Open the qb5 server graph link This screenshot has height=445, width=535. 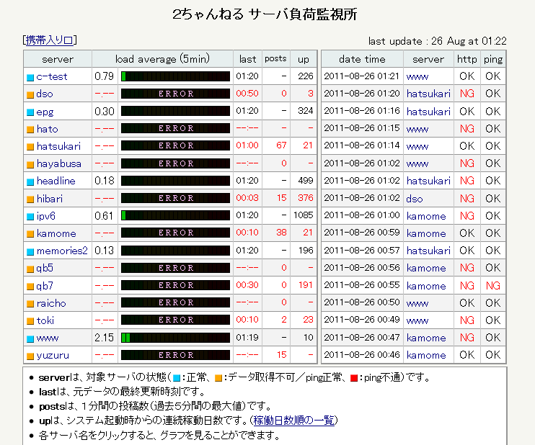(x=45, y=269)
